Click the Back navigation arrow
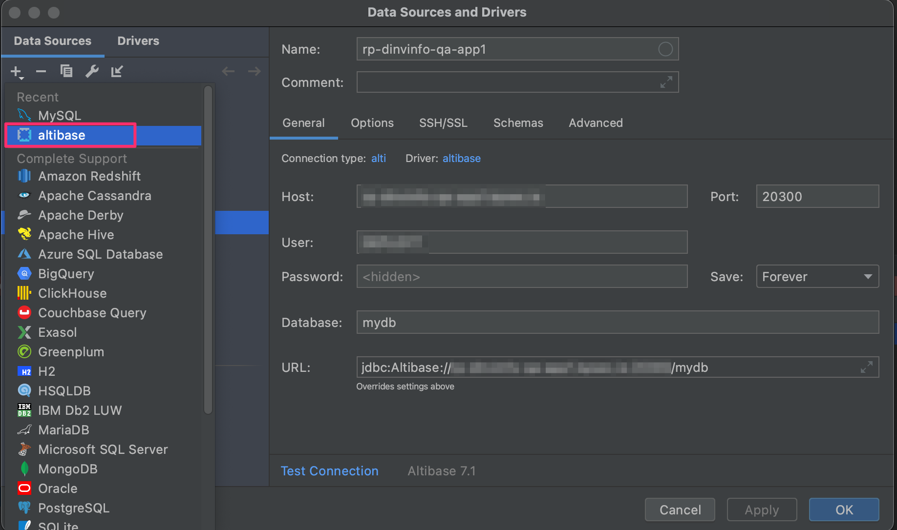The image size is (897, 530). (228, 71)
